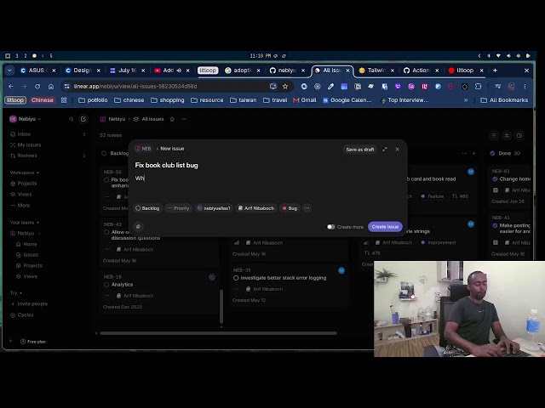Click the issue description field
The height and width of the screenshot is (408, 545).
point(267,178)
